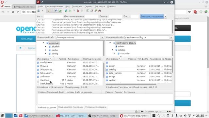209x118 pixels.
Task: Open the Локальный сайт path dropdown
Action: coord(102,37)
